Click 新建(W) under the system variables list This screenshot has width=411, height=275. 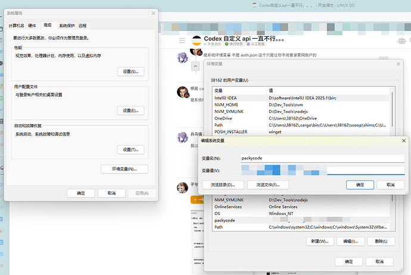(320, 241)
